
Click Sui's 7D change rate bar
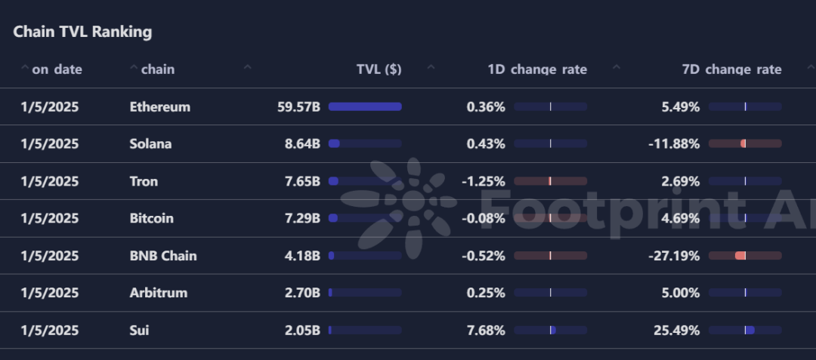[745, 330]
